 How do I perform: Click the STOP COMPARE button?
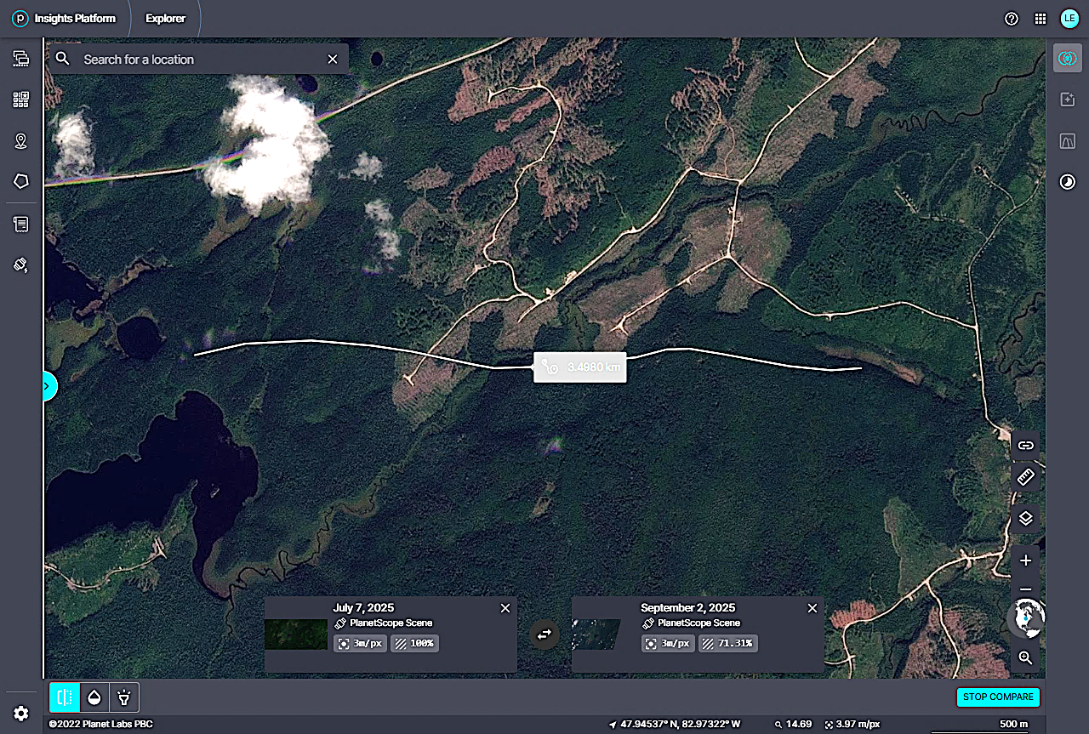[998, 697]
